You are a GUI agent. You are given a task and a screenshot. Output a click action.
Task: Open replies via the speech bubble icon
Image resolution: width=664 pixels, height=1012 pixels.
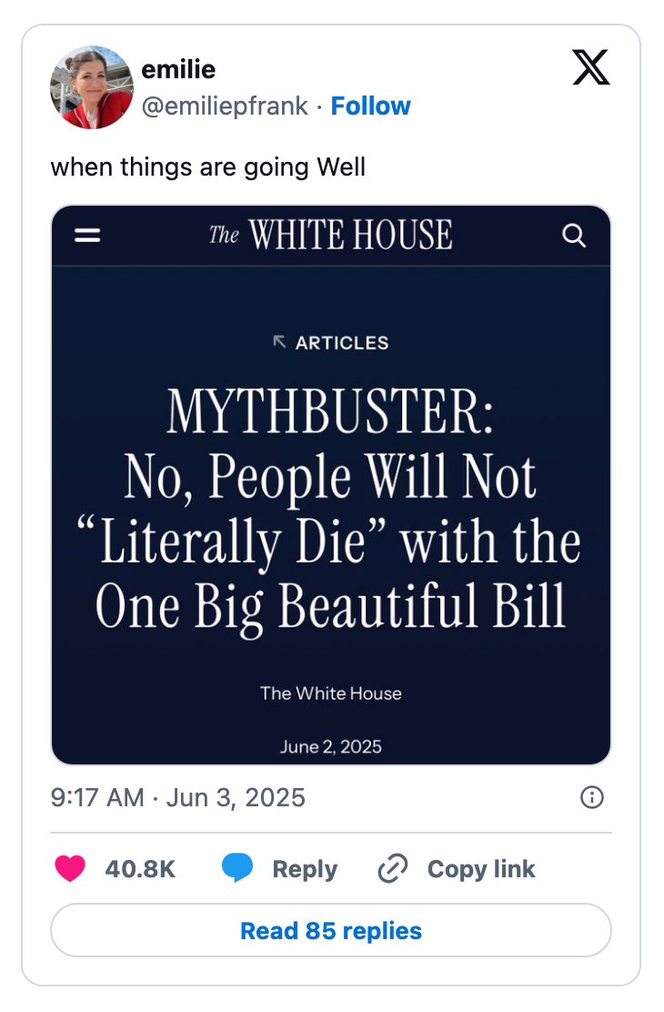(236, 868)
